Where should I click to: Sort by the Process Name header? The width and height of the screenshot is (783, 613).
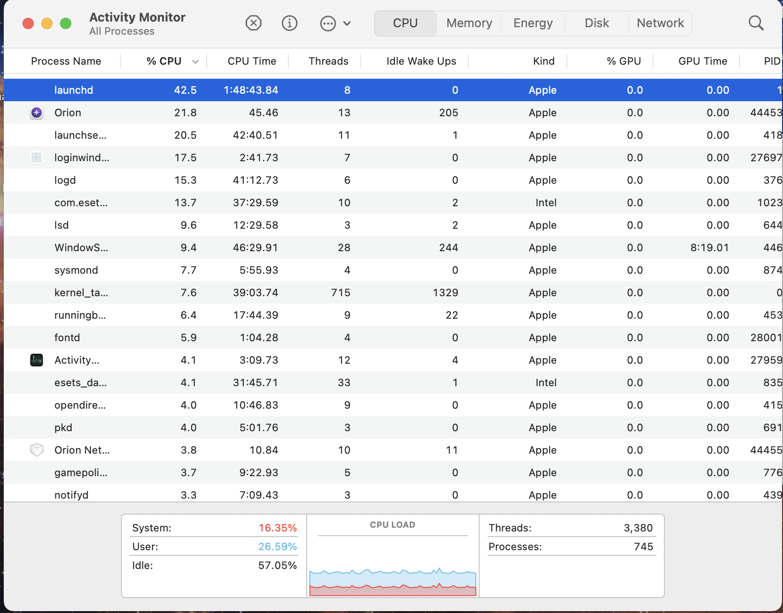click(66, 61)
